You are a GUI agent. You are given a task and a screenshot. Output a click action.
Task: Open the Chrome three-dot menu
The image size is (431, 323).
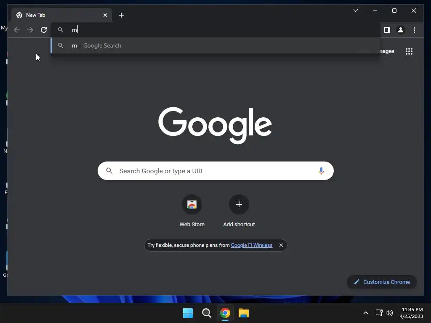[414, 30]
